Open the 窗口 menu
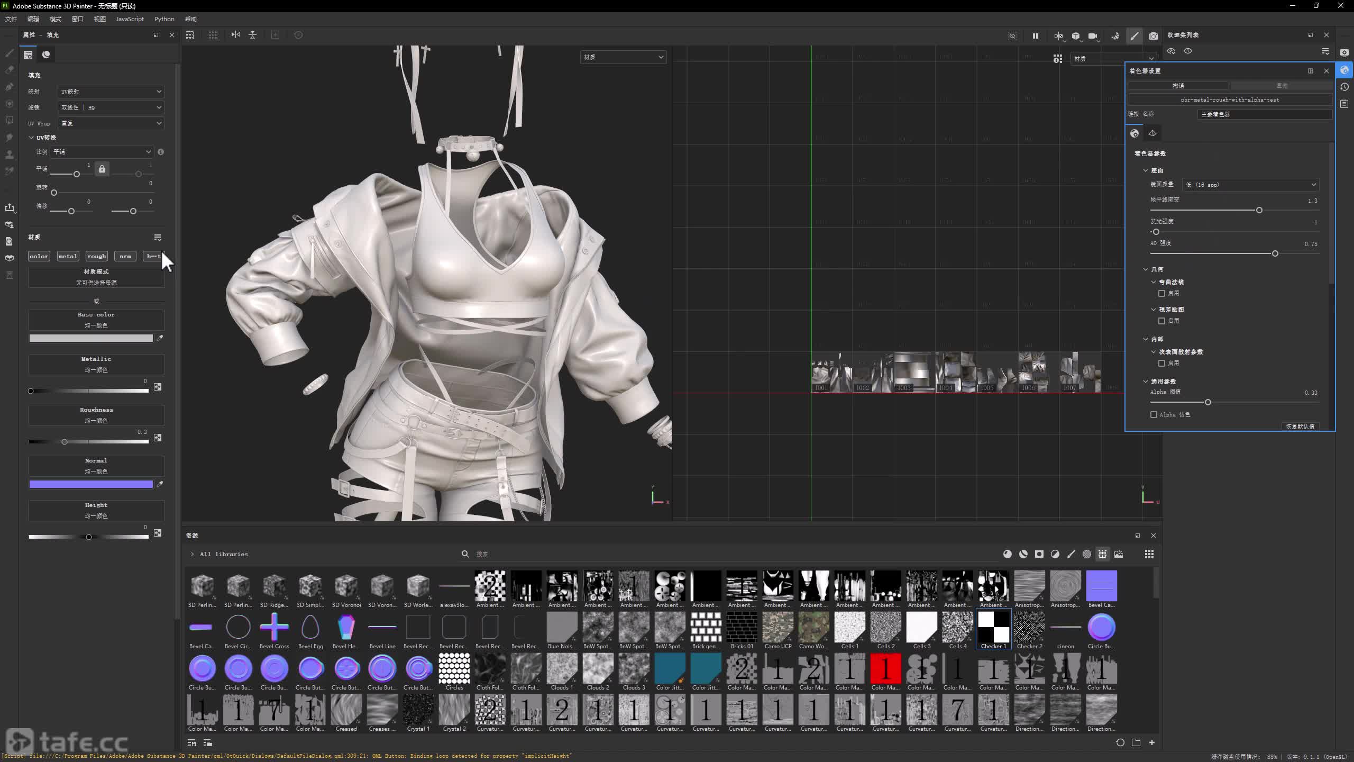This screenshot has width=1354, height=762. pyautogui.click(x=78, y=19)
